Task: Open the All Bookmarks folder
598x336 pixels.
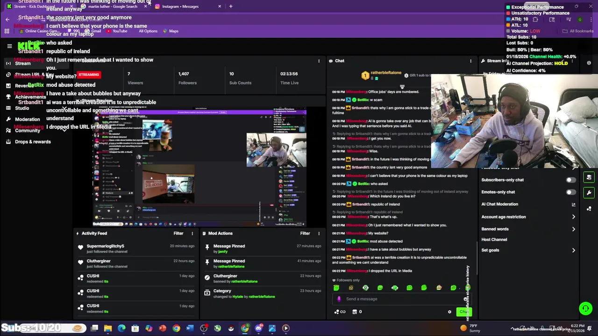Action: [x=577, y=31]
